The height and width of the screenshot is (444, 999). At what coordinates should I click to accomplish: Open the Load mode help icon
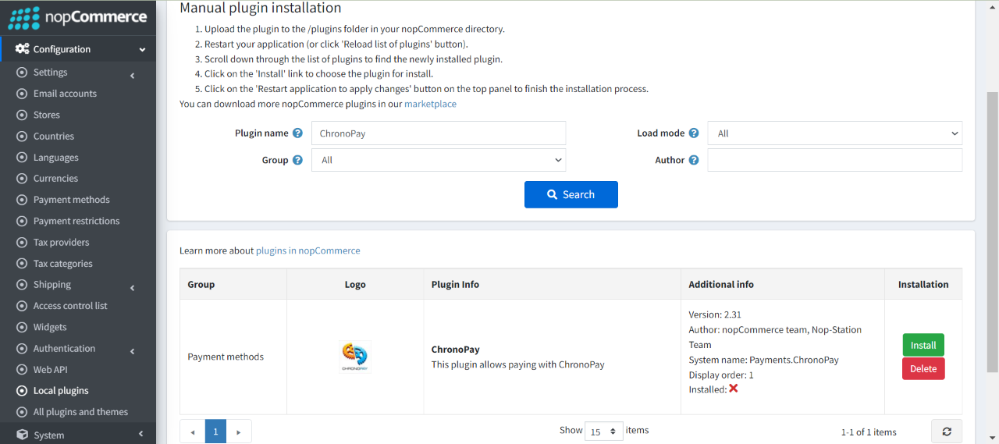[694, 133]
